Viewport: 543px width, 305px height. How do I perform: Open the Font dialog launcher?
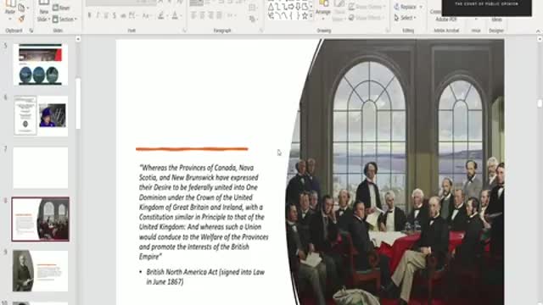[185, 30]
